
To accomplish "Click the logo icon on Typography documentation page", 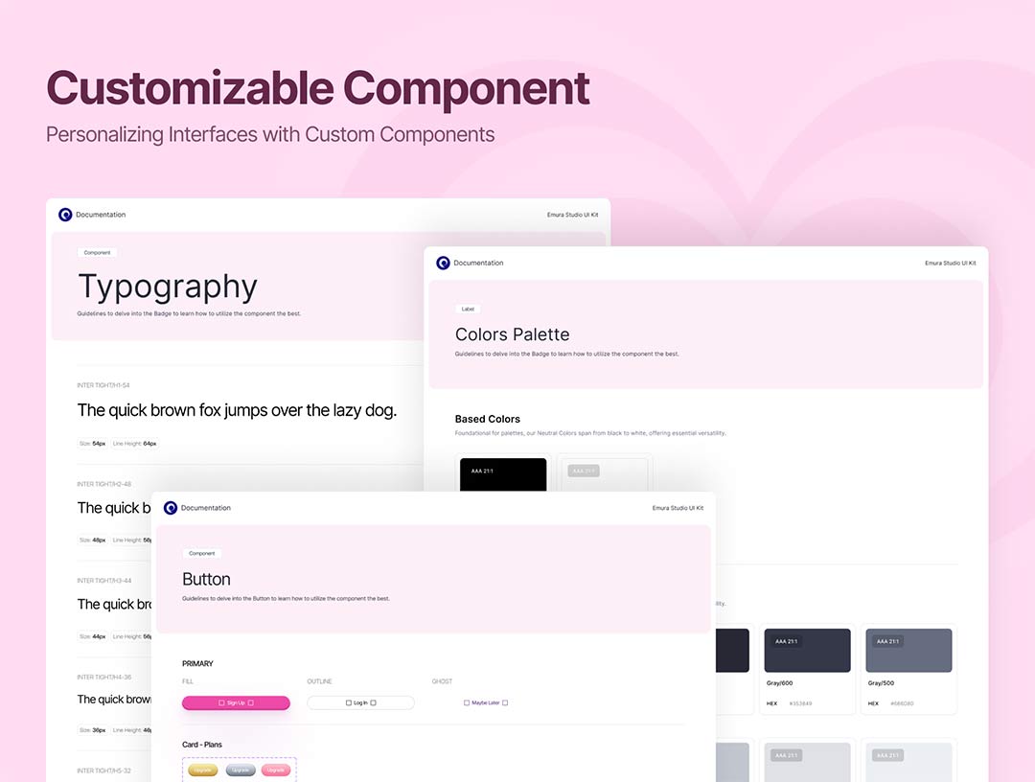I will click(x=65, y=215).
